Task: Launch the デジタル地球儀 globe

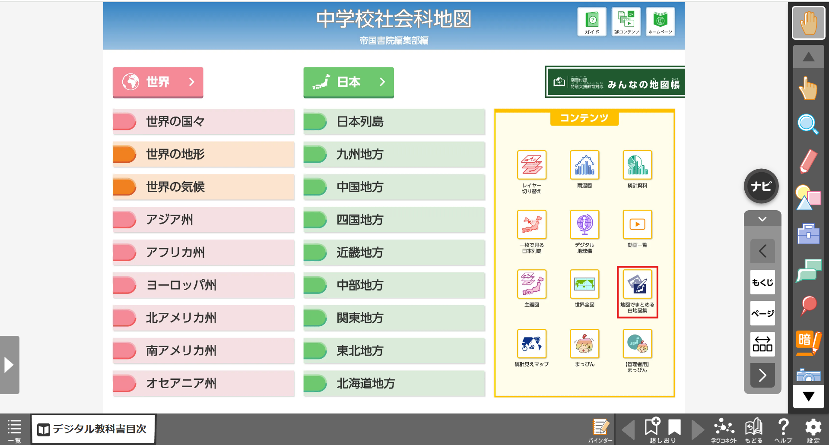Action: (x=584, y=225)
